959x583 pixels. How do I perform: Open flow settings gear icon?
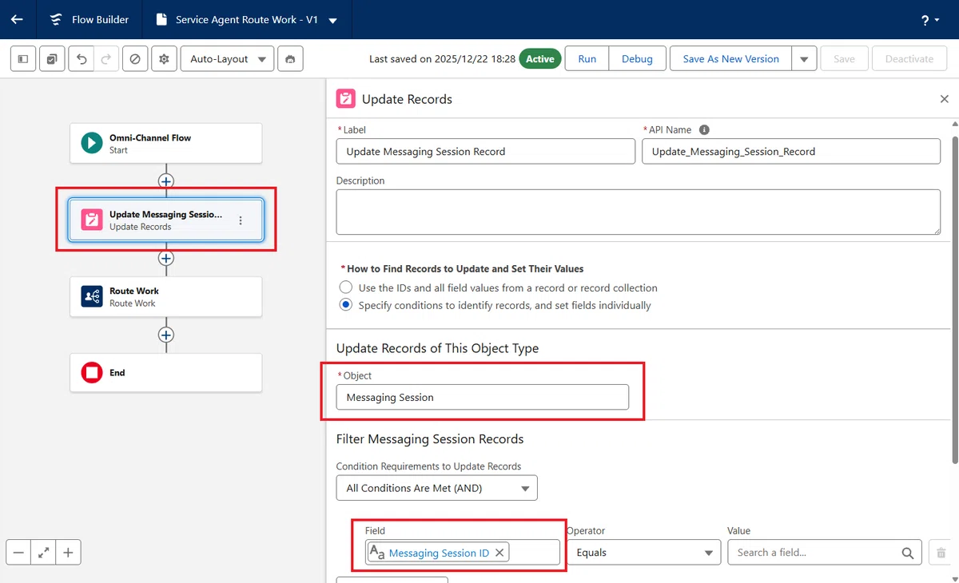[164, 59]
